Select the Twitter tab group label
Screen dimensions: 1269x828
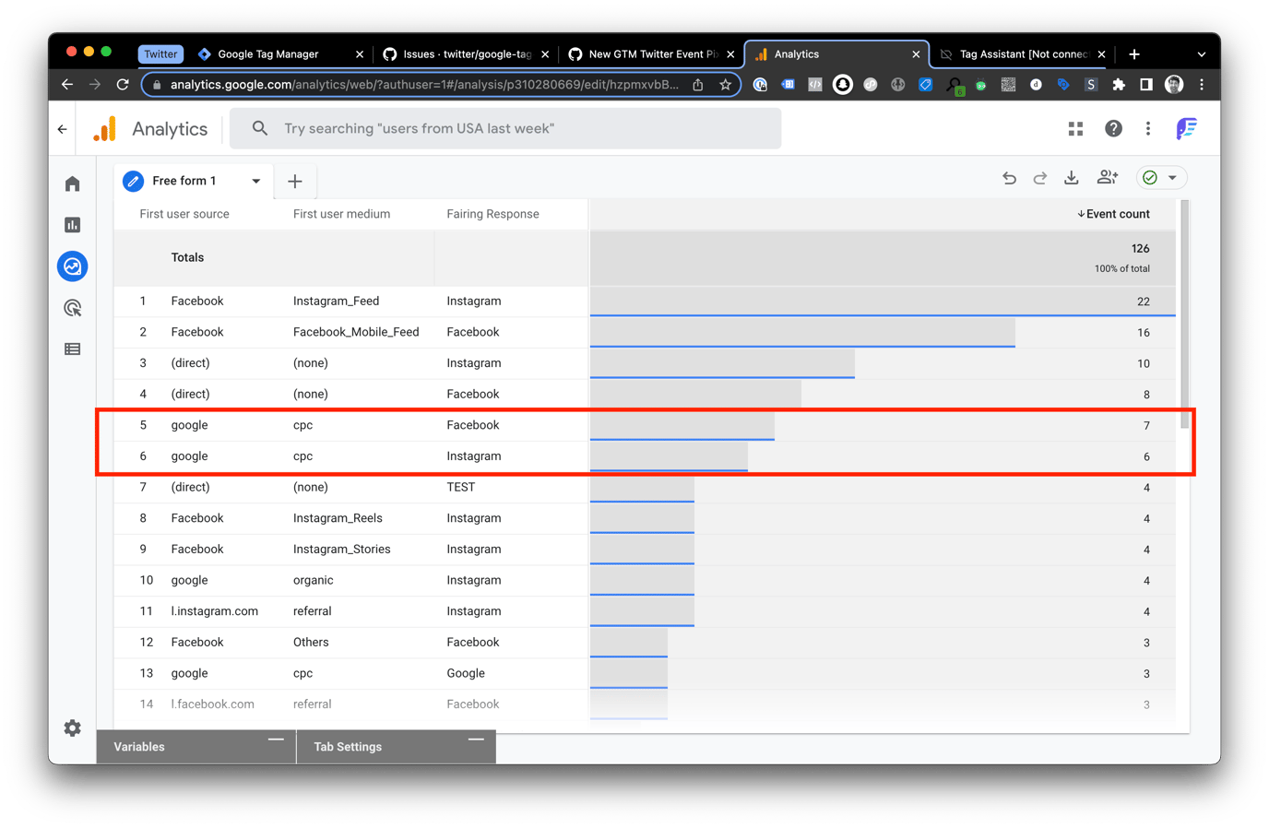[x=160, y=54]
